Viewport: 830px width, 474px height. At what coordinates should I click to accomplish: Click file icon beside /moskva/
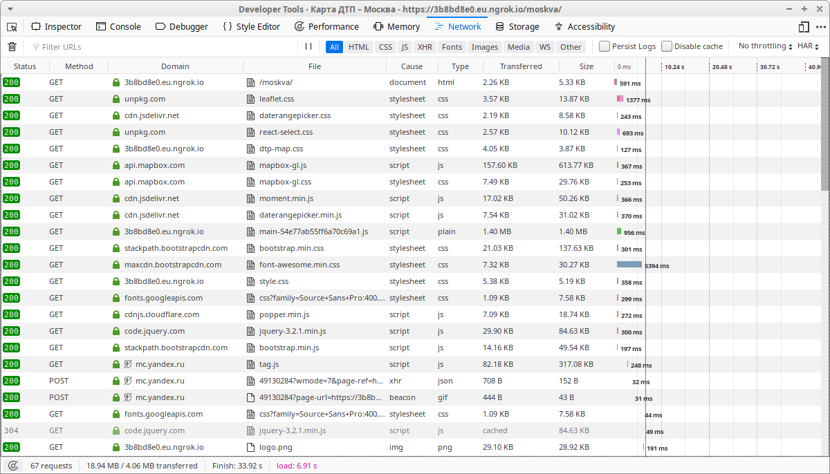click(x=252, y=82)
